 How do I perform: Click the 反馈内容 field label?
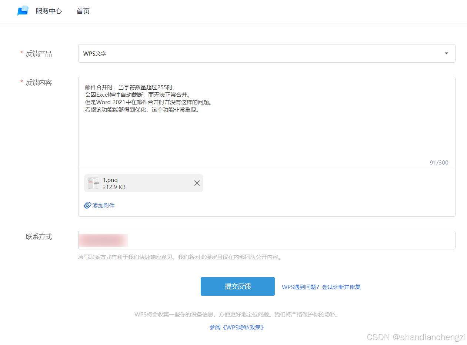pyautogui.click(x=39, y=83)
